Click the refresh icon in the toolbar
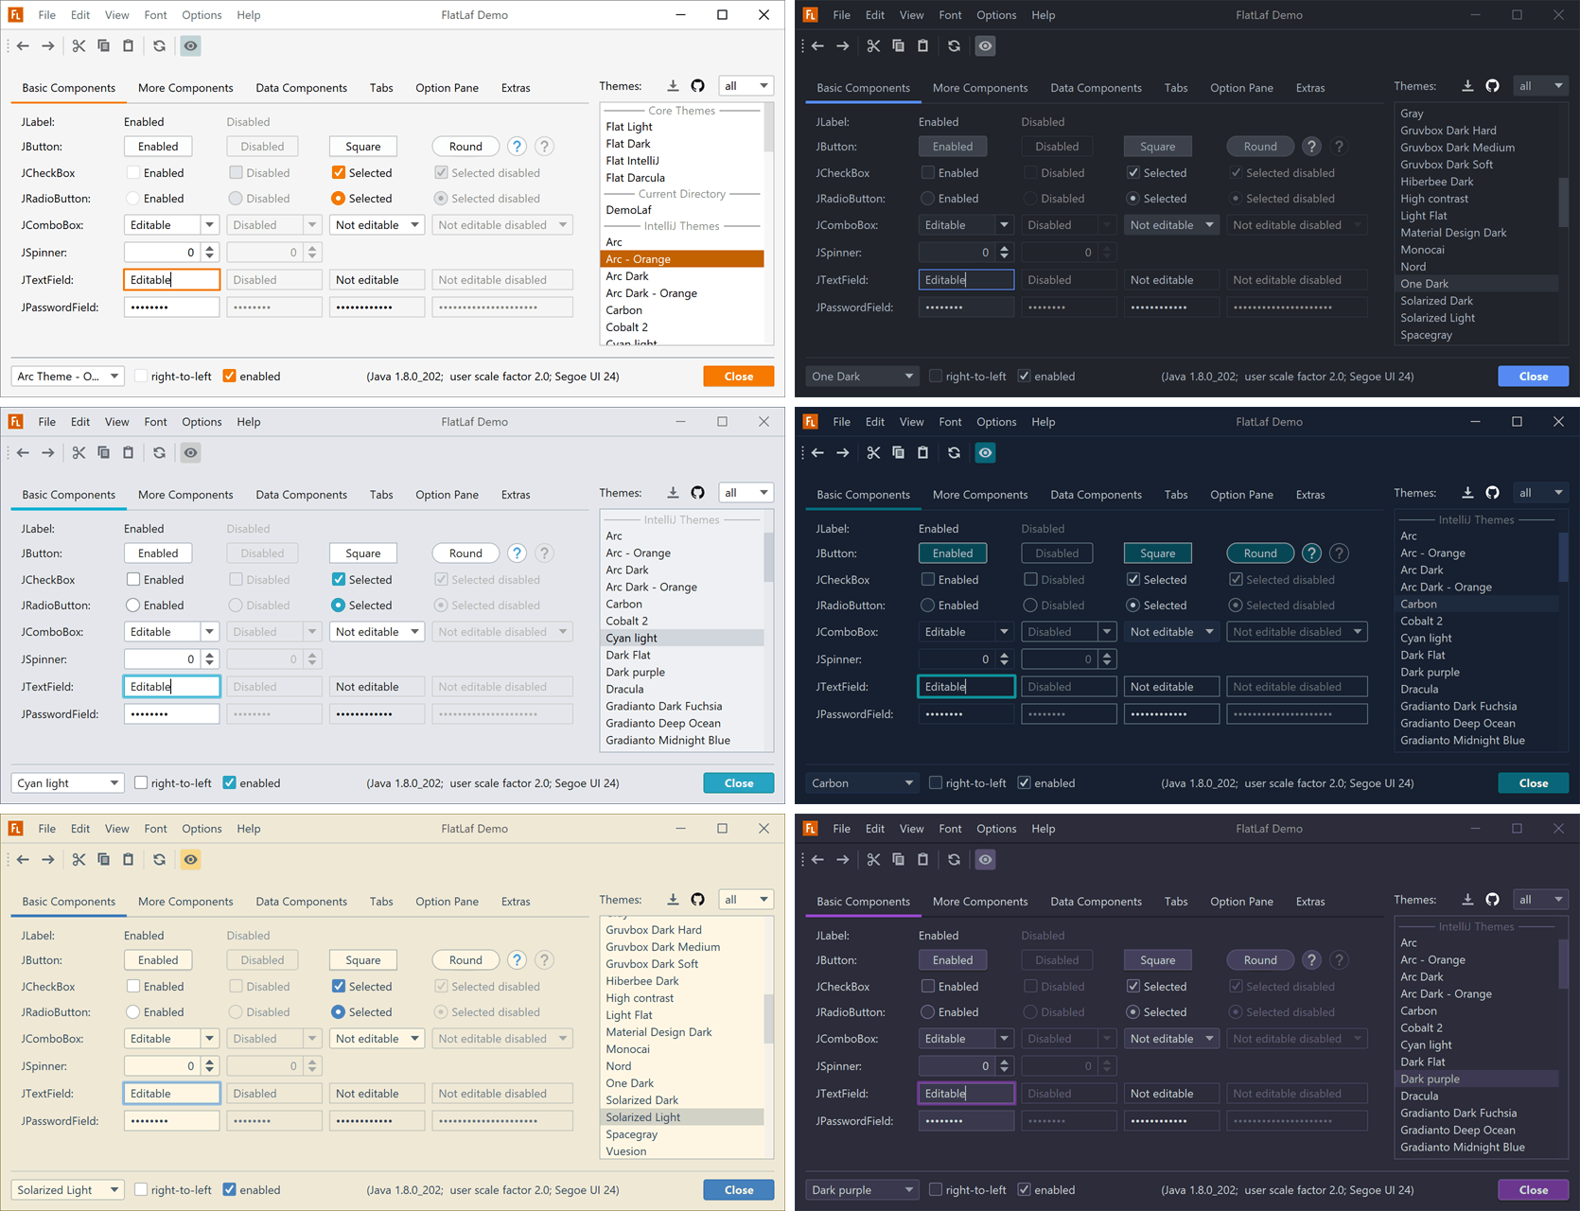 pyautogui.click(x=159, y=45)
